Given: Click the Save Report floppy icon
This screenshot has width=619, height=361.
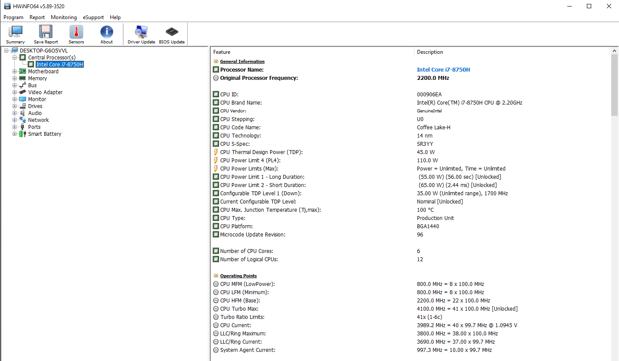Looking at the screenshot, I should tap(46, 32).
